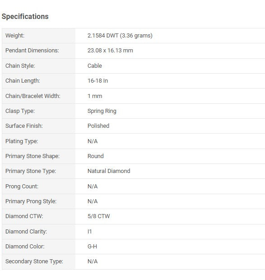Select the Surface Finish label
Image resolution: width=265 pixels, height=280 pixels.
point(24,126)
